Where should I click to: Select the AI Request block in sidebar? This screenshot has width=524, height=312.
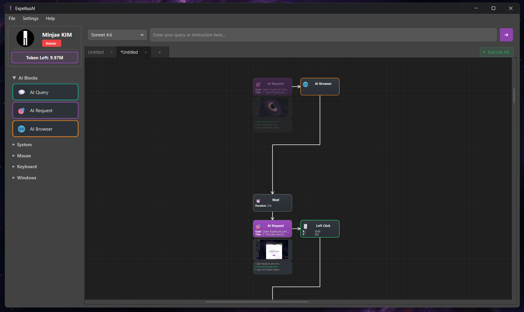[x=45, y=110]
